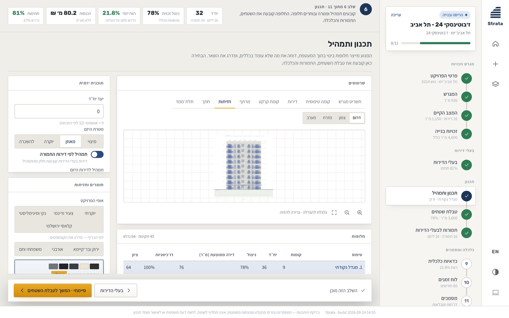Screen dimensions: 509x318
Task: Select מגדל נקודתי alternative row
Action: coord(244,267)
